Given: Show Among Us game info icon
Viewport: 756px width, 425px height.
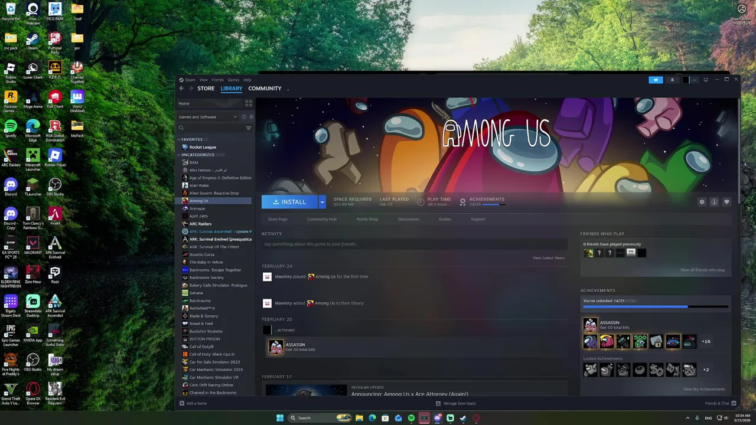Looking at the screenshot, I should point(714,202).
